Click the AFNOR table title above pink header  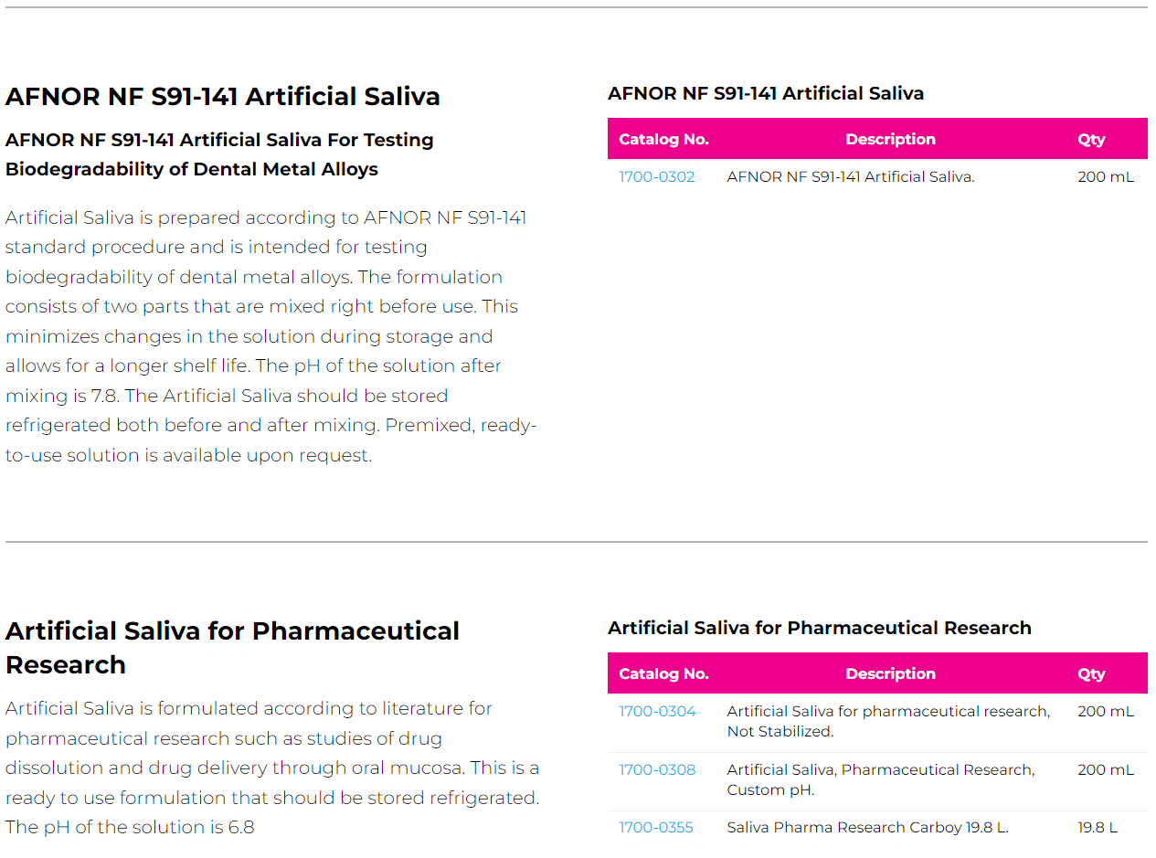tap(765, 93)
